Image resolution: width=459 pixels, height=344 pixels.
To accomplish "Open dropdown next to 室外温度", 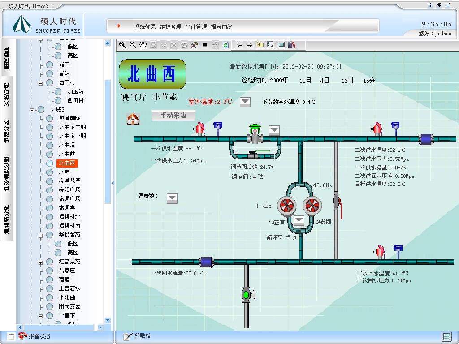I will point(245,102).
